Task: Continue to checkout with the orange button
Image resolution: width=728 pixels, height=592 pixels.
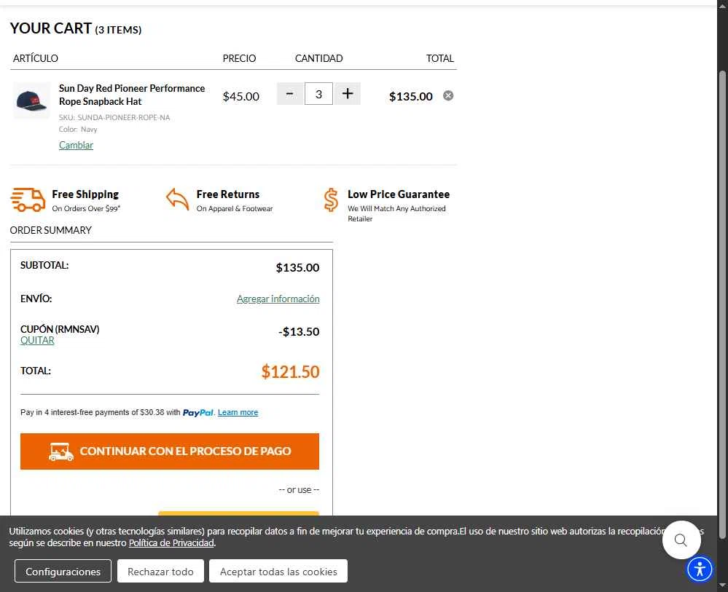Action: coord(170,451)
